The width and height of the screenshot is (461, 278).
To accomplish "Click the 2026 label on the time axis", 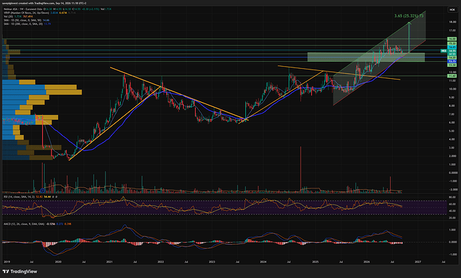I will 366,261.
